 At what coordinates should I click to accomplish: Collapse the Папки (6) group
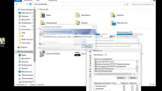38,9
